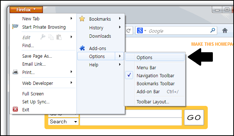234x136 pixels.
Task: Select Find... from the menu
Action: pos(28,46)
